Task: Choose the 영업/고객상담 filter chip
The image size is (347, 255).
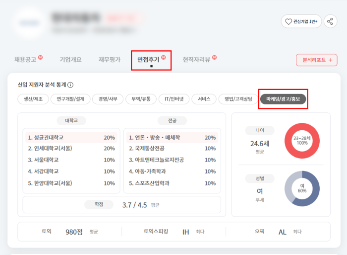Action: click(238, 99)
